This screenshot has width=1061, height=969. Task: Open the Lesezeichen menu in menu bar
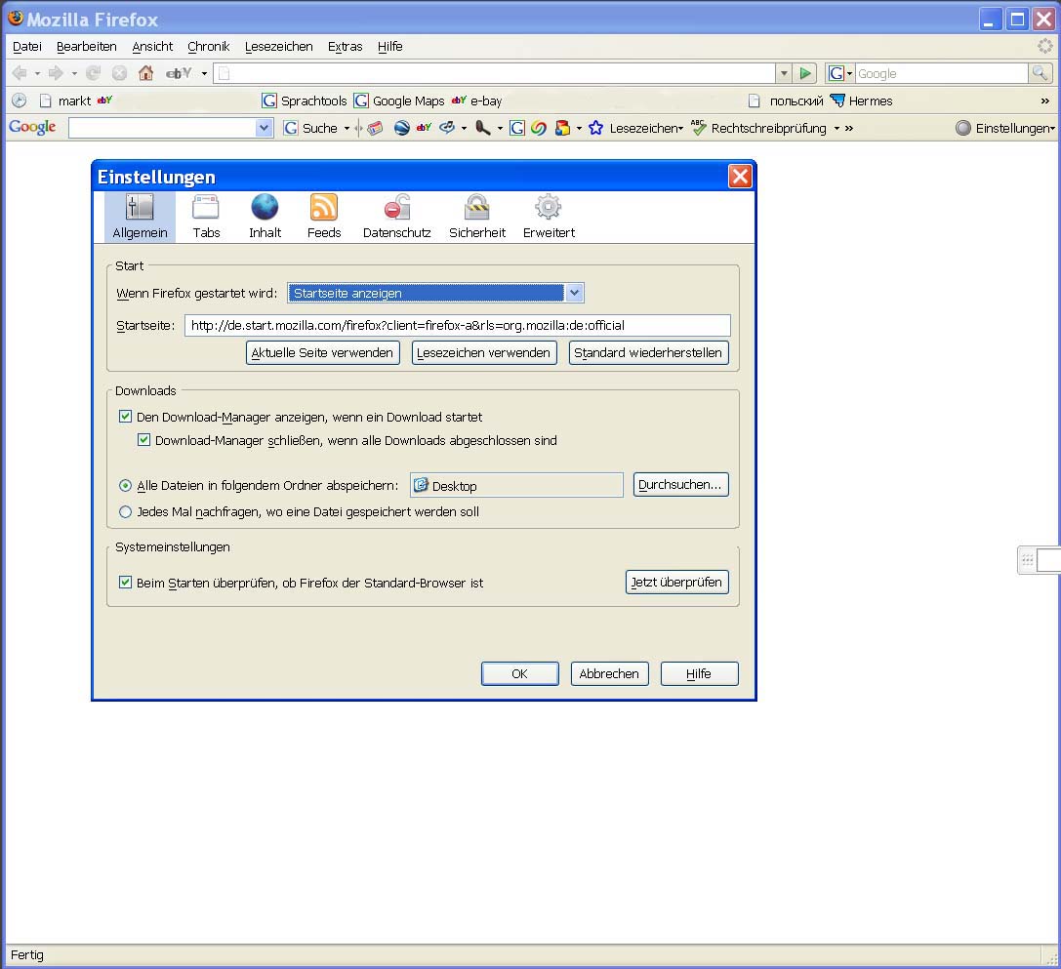coord(279,46)
